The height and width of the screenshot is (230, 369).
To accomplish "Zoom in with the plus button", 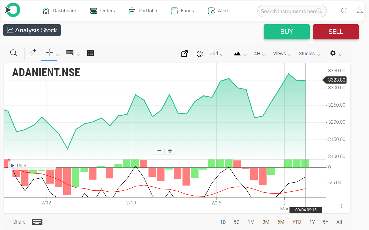I will click(x=170, y=151).
